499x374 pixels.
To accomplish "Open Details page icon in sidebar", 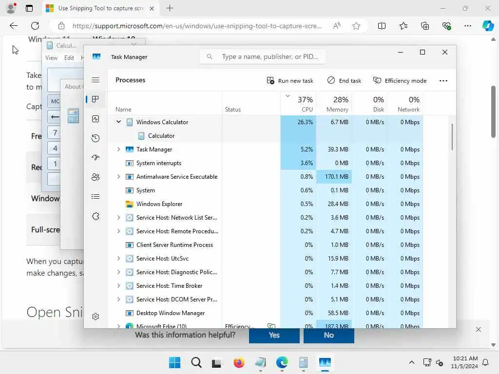I will [x=96, y=197].
